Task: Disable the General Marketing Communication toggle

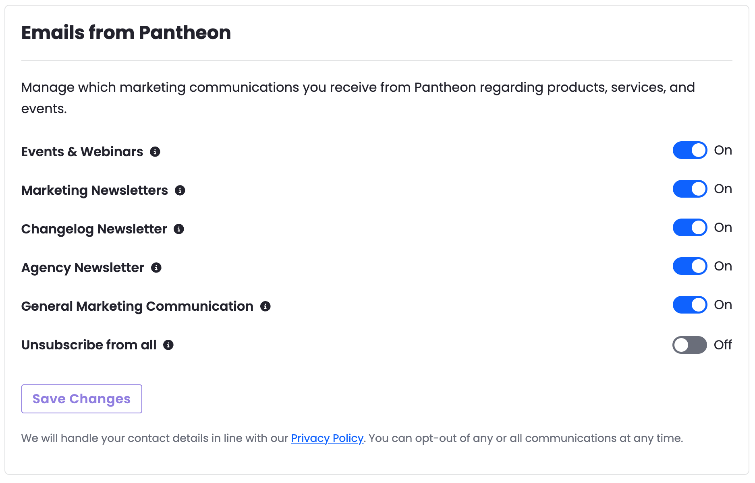Action: pos(690,305)
